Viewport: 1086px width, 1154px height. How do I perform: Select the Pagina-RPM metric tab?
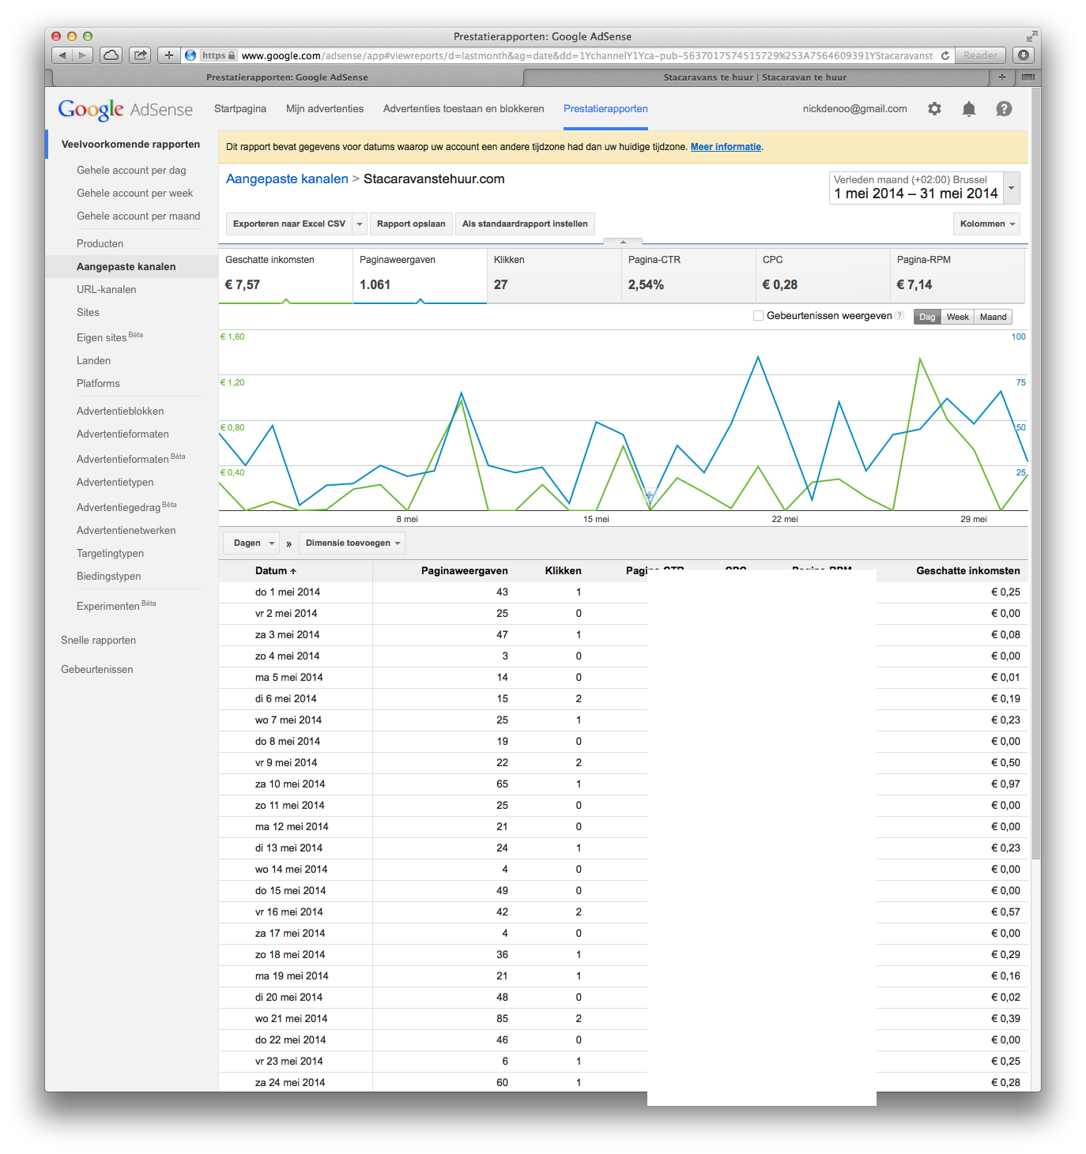(x=957, y=275)
